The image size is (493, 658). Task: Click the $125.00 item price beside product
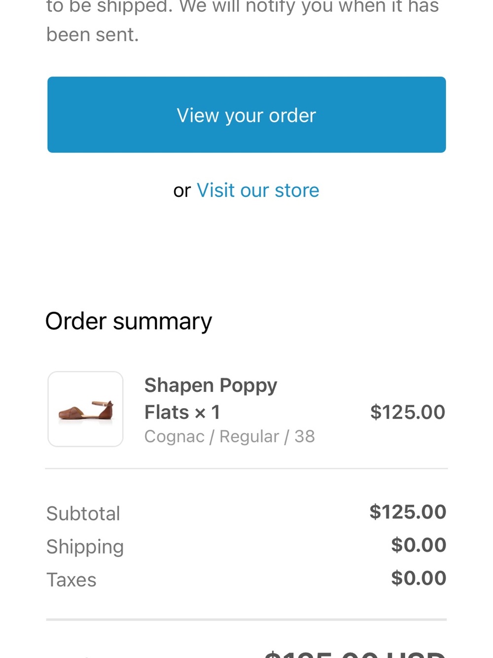pos(408,412)
